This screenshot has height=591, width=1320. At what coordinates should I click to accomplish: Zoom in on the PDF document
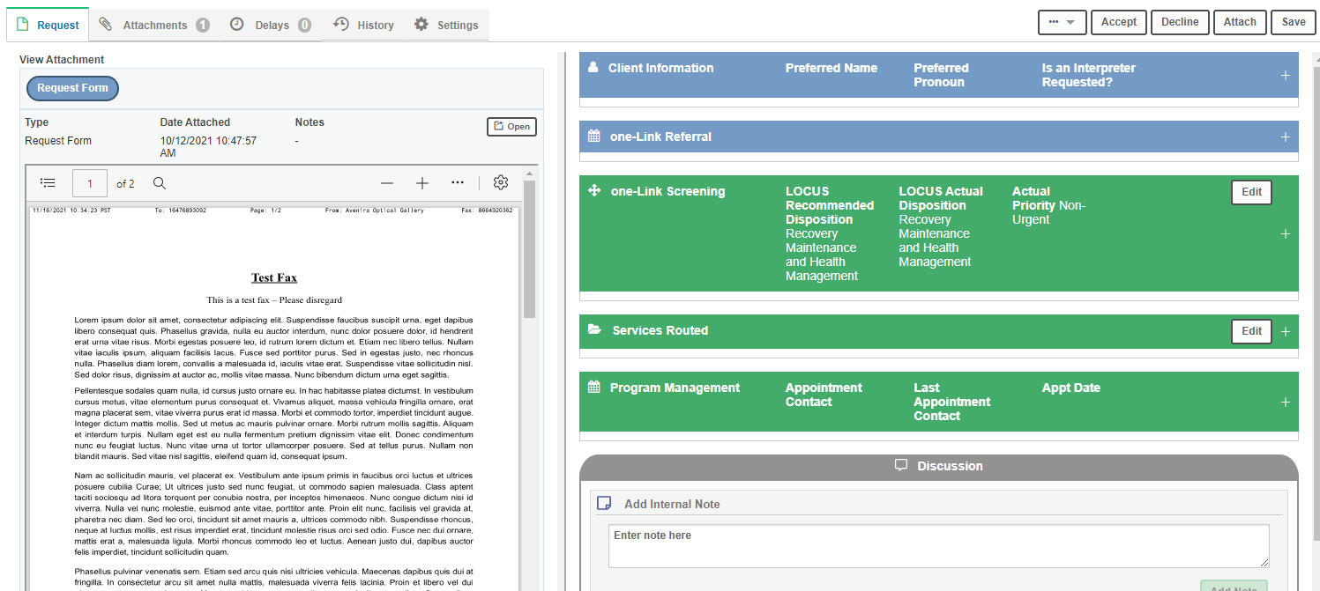click(x=421, y=182)
